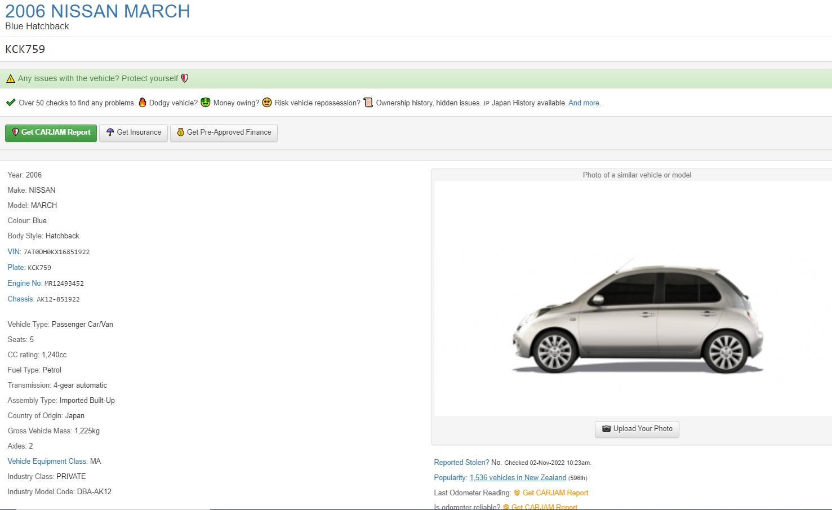This screenshot has width=832, height=510.
Task: Click the flame icon beside 'Dodgy vehicle?'
Action: point(143,103)
